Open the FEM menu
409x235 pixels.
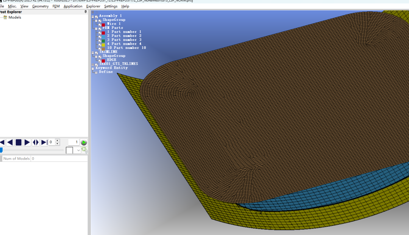[x=56, y=6]
